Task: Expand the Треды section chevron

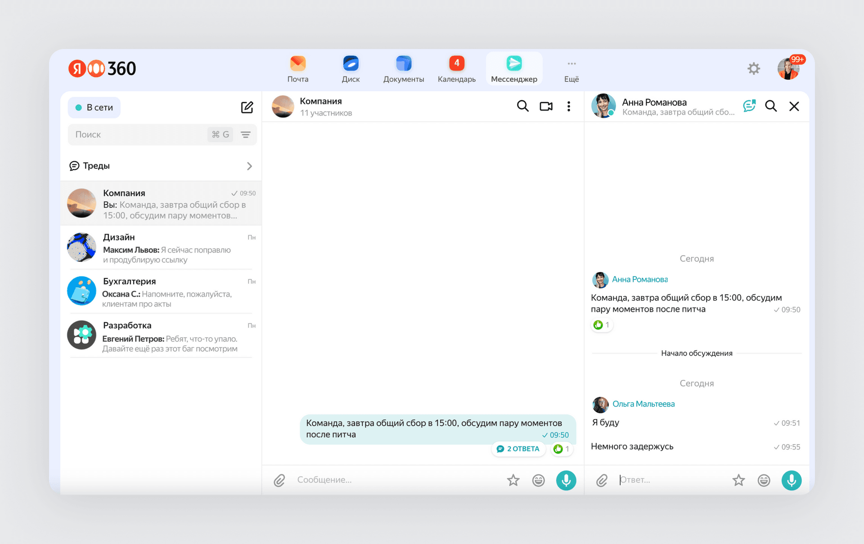Action: point(250,166)
